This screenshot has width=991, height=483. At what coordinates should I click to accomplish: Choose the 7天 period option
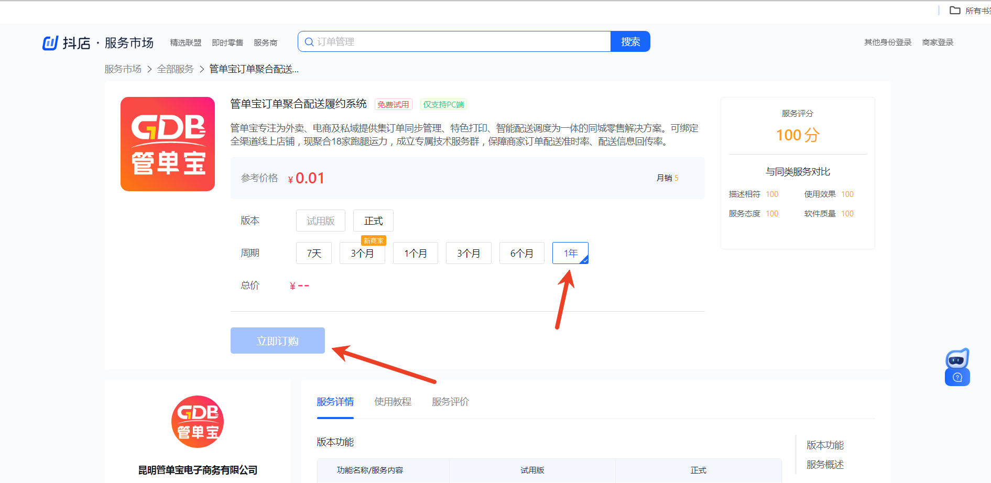[314, 254]
